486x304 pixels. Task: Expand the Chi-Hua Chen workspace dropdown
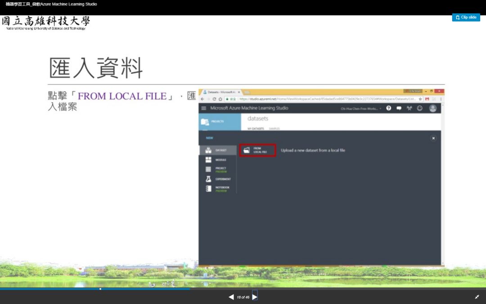pos(361,109)
